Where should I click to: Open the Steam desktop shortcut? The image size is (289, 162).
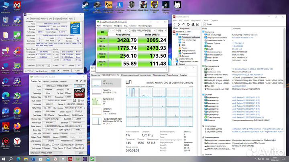pyautogui.click(x=85, y=6)
